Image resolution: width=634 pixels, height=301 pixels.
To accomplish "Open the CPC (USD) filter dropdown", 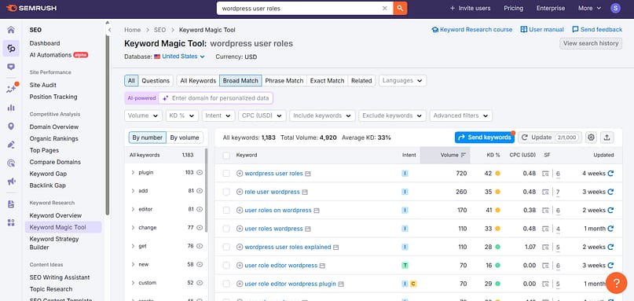I will tap(262, 116).
